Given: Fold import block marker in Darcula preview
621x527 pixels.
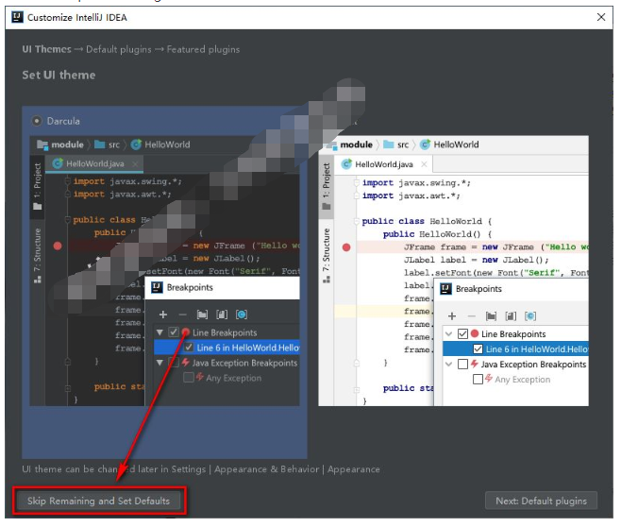Looking at the screenshot, I should tap(67, 181).
